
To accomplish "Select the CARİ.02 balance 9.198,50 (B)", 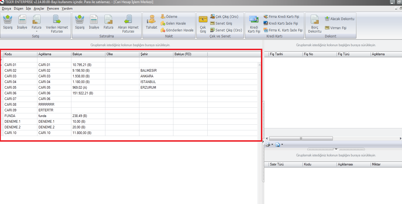I will pyautogui.click(x=88, y=71).
